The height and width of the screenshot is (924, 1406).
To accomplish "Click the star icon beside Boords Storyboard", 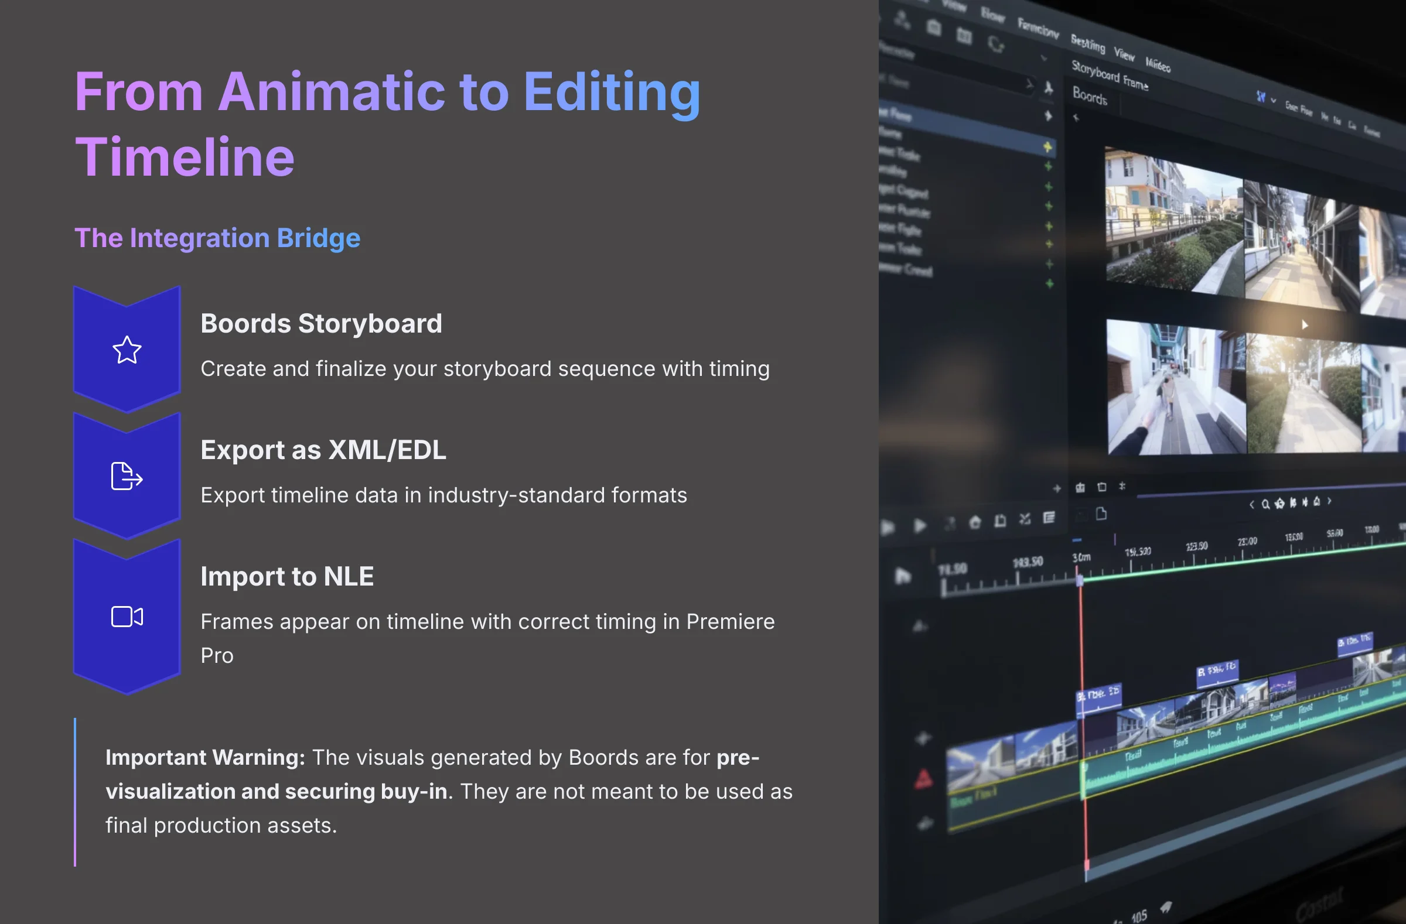I will click(127, 350).
